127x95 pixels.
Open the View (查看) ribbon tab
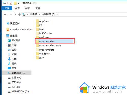point(38,8)
